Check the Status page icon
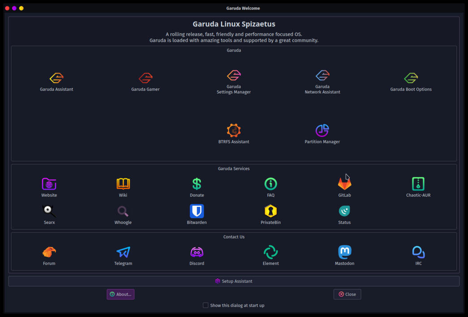Viewport: 468px width, 317px height. [x=344, y=211]
